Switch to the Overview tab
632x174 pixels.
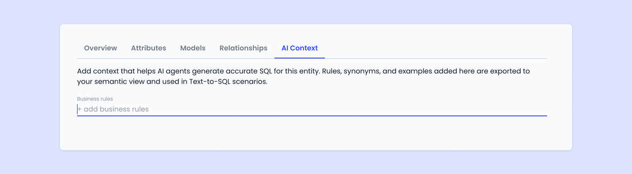[x=100, y=48]
